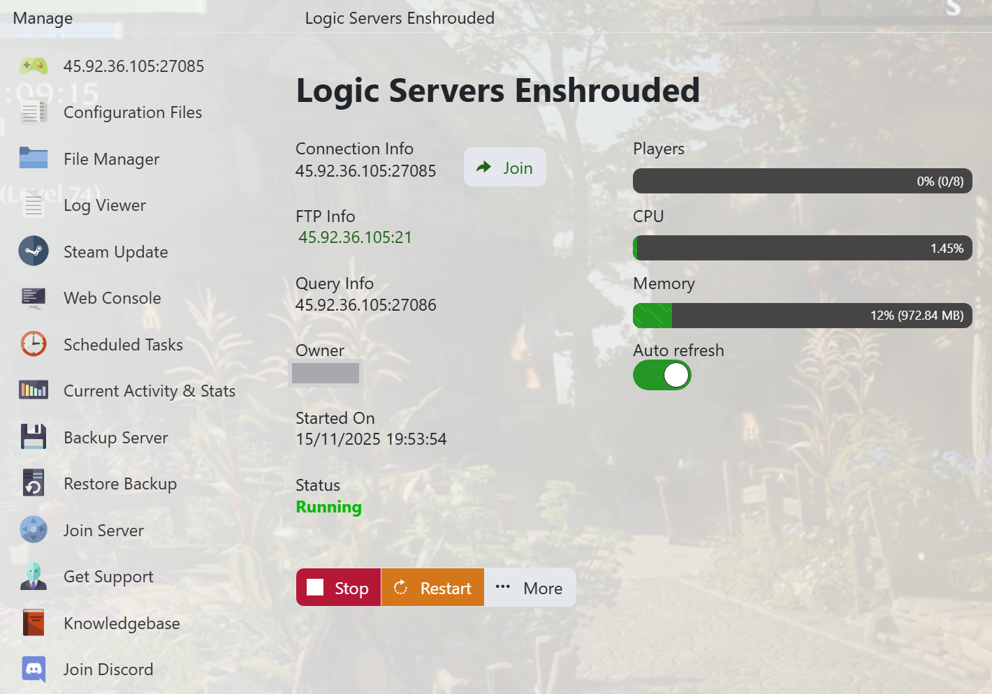Disable the Auto refresh toggle
The image size is (992, 694).
[x=662, y=376]
